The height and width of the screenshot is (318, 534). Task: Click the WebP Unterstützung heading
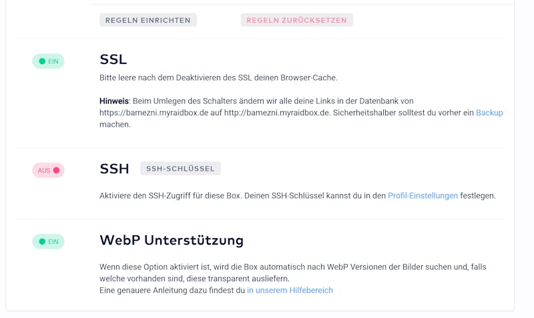[x=172, y=240]
